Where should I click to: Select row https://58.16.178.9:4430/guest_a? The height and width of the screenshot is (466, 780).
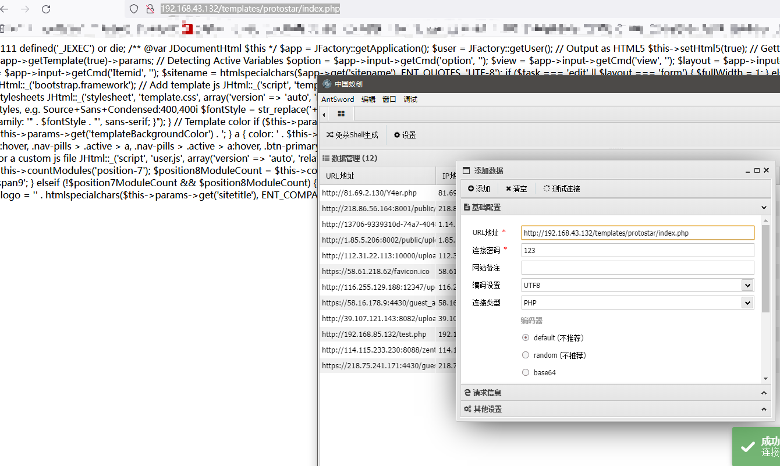click(x=378, y=303)
